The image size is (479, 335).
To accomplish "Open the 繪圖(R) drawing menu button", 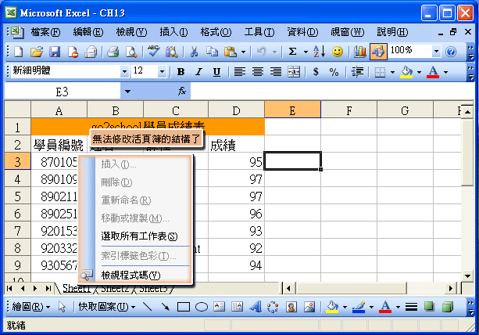I will coord(30,307).
